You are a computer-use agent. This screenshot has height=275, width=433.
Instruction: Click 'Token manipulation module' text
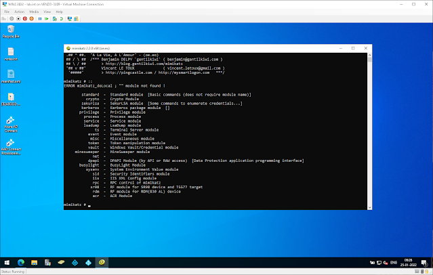coord(138,143)
